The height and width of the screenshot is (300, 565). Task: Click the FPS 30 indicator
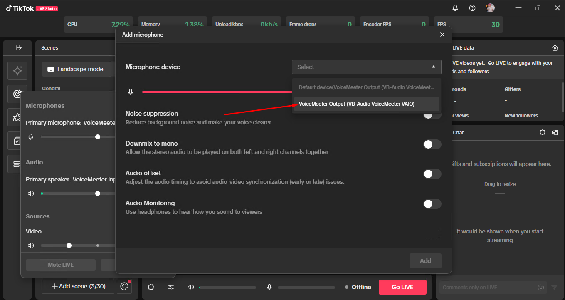(x=468, y=25)
